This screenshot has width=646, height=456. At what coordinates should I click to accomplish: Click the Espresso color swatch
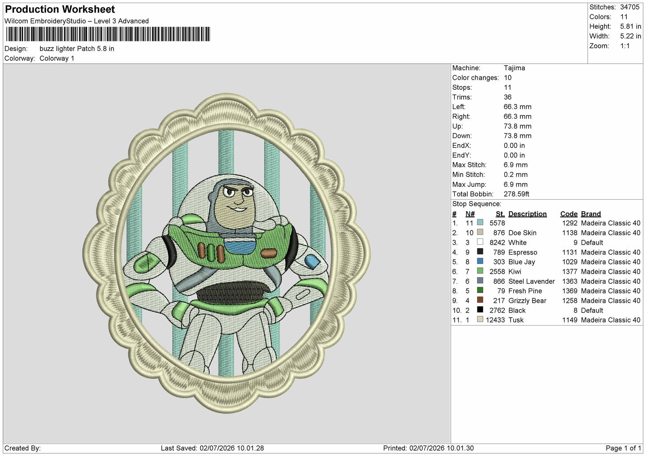tap(480, 252)
